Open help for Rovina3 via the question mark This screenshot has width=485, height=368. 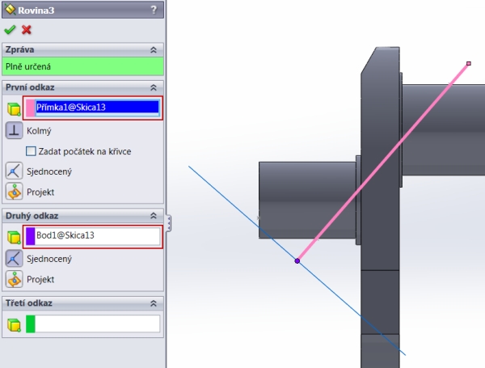click(154, 10)
